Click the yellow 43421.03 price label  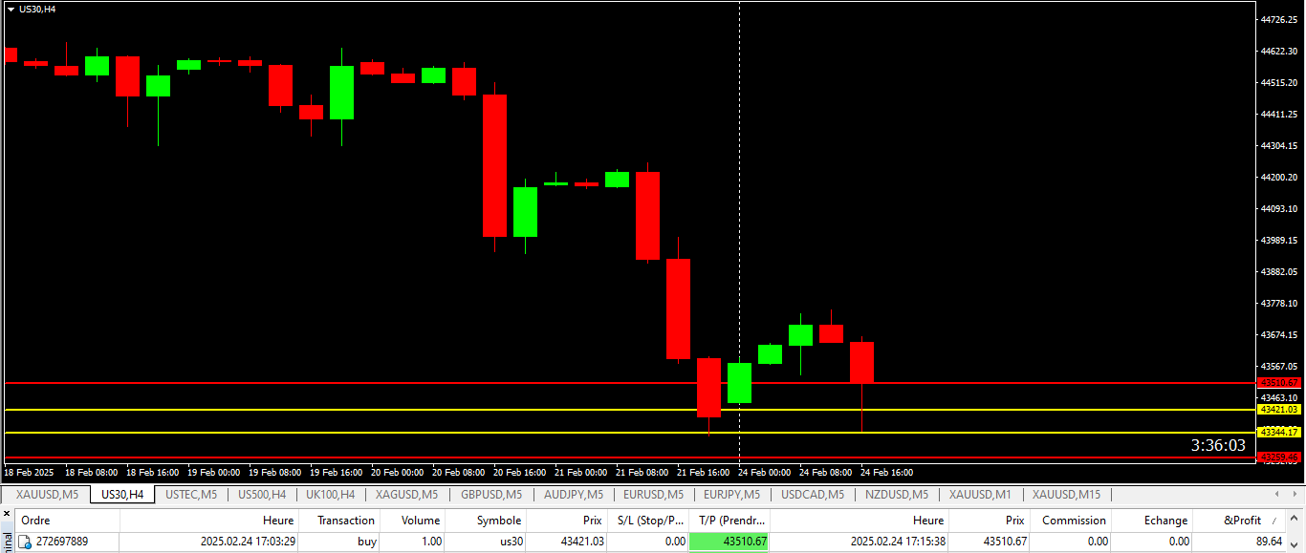point(1279,410)
